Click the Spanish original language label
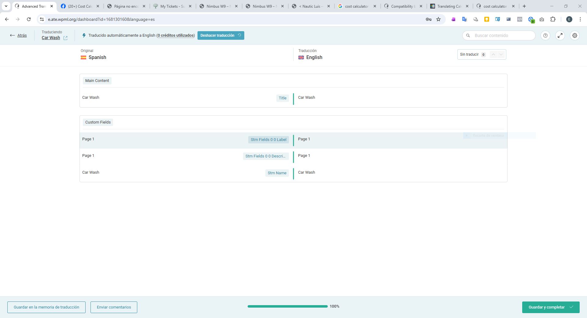The width and height of the screenshot is (587, 318). (x=97, y=57)
